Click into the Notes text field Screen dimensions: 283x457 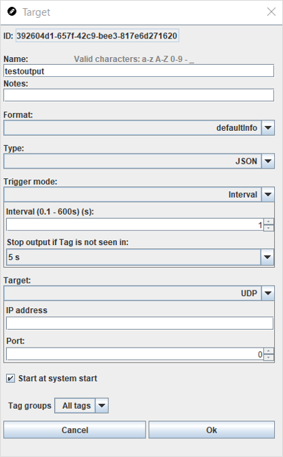pyautogui.click(x=139, y=95)
